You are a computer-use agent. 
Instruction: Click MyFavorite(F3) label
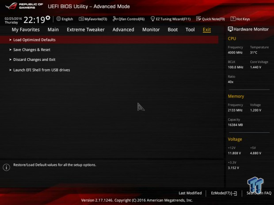point(96,19)
